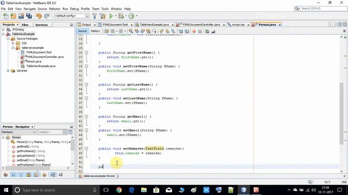
Task: Toggle the Source view button in editor
Action: [82, 31]
